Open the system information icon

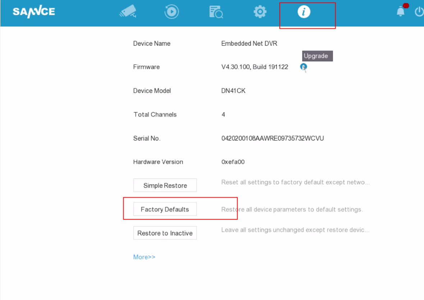(x=304, y=12)
